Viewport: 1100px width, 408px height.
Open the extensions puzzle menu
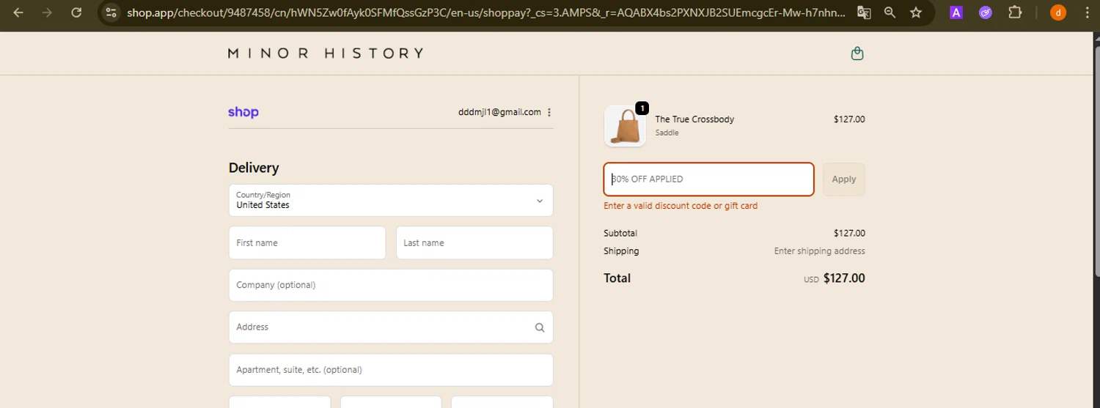point(1015,12)
